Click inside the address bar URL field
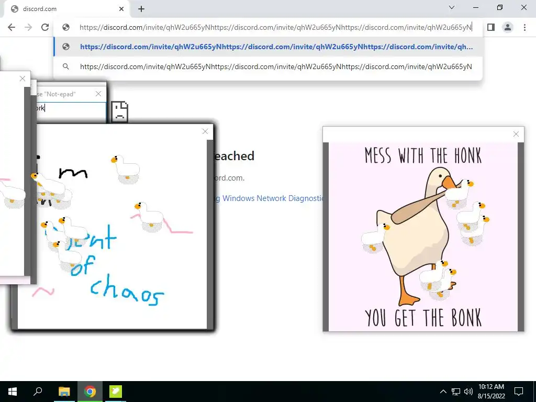Viewport: 536px width, 402px height. click(275, 27)
